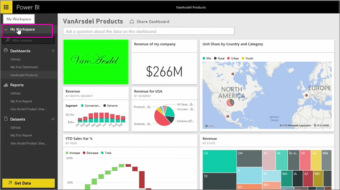Open the GitHub report
The image size is (340, 190).
[x=16, y=94]
